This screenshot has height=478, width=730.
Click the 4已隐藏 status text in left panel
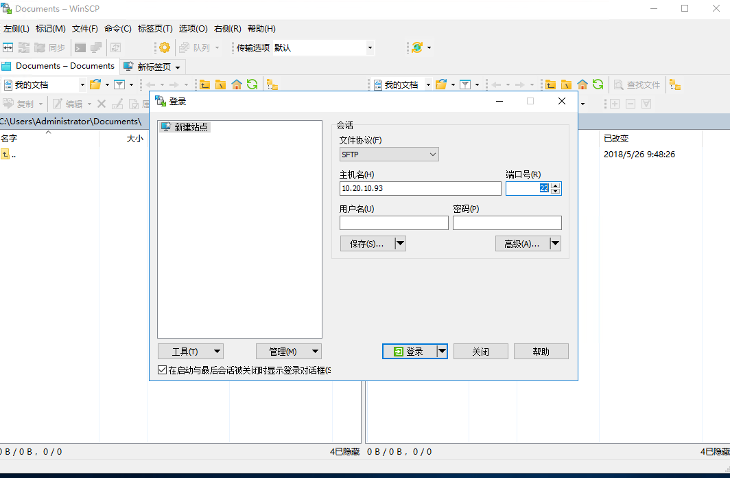tap(344, 451)
